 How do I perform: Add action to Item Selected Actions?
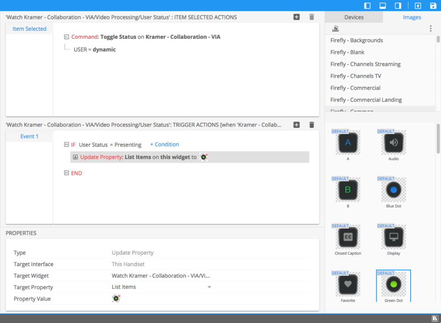296,17
